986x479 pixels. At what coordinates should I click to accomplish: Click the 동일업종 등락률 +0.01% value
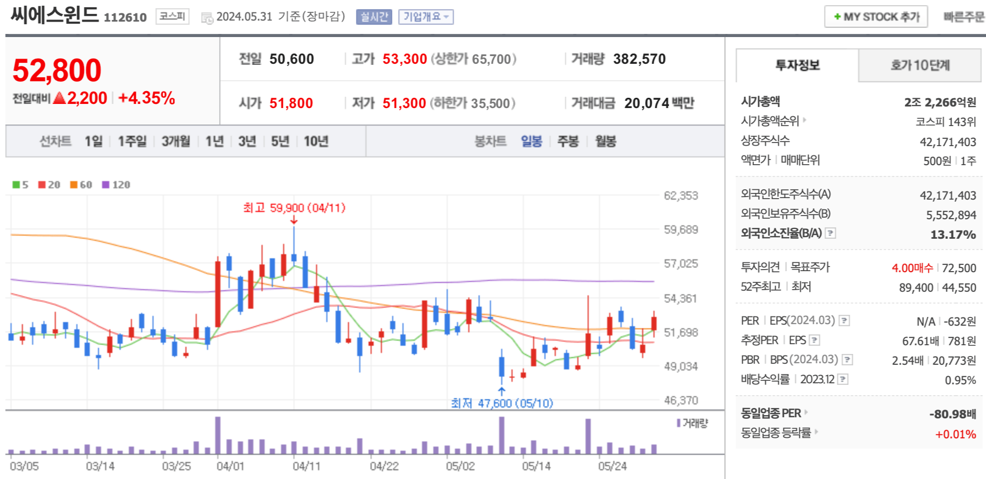[956, 434]
